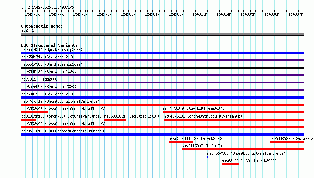Click the 154984k ruler tick label
The height and width of the screenshot is (178, 314).
click(x=223, y=14)
